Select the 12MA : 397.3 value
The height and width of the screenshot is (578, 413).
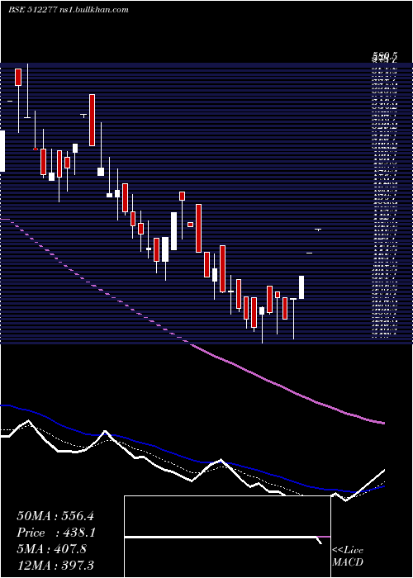[x=55, y=565]
